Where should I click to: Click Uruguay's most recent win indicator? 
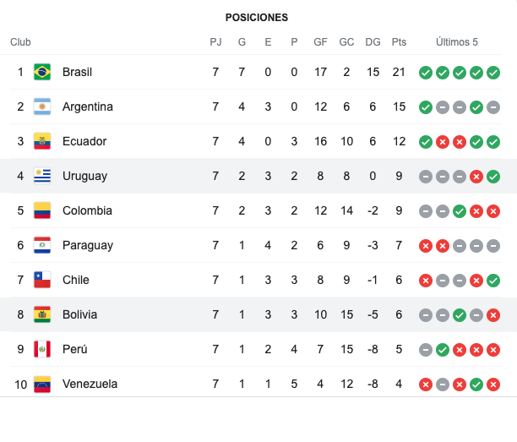click(493, 176)
